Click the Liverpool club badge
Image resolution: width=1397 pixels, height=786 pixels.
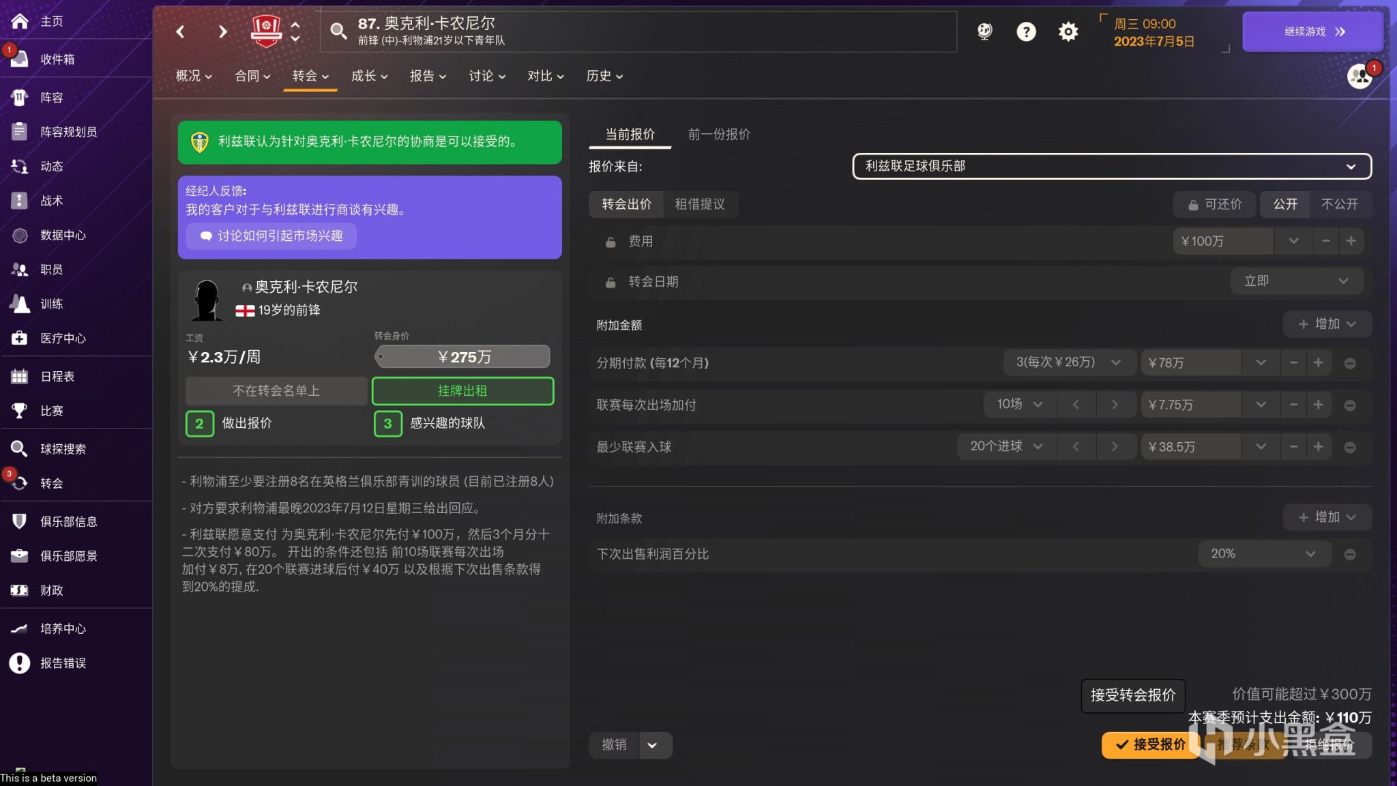coord(266,31)
